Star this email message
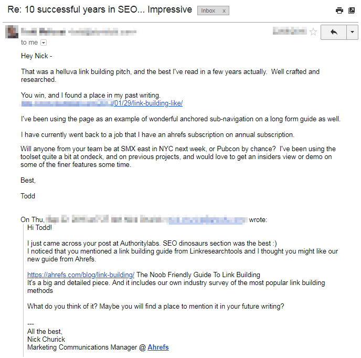The height and width of the screenshot is (358, 361). pyautogui.click(x=313, y=32)
